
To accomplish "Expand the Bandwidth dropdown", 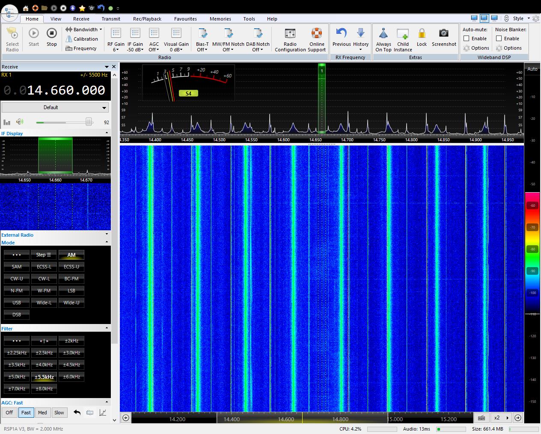I will pos(84,30).
